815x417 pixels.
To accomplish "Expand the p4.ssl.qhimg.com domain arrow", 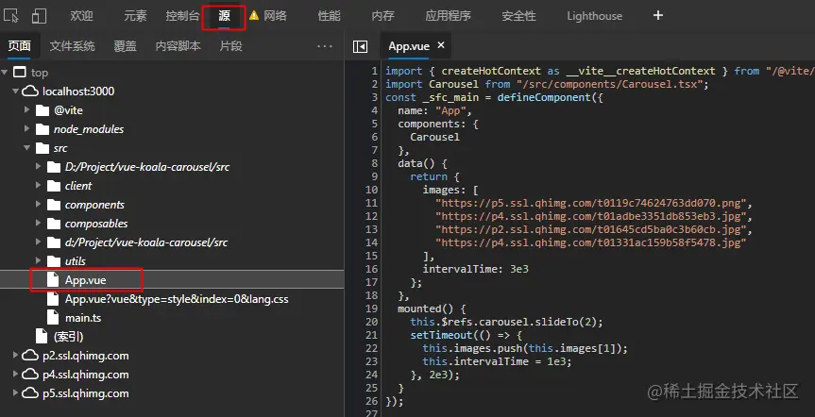I will tap(16, 374).
